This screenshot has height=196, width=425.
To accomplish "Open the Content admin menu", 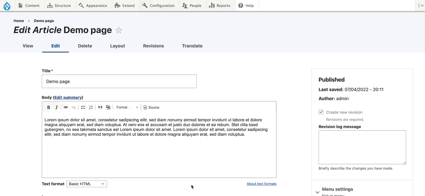I will 29,6.
